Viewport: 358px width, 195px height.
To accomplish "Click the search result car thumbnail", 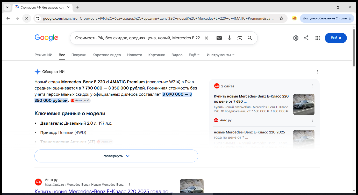I will click(x=192, y=187).
